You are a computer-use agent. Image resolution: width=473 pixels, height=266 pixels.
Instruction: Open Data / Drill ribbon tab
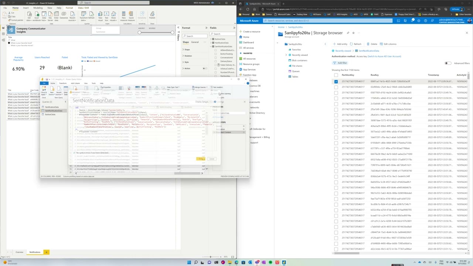point(83,8)
